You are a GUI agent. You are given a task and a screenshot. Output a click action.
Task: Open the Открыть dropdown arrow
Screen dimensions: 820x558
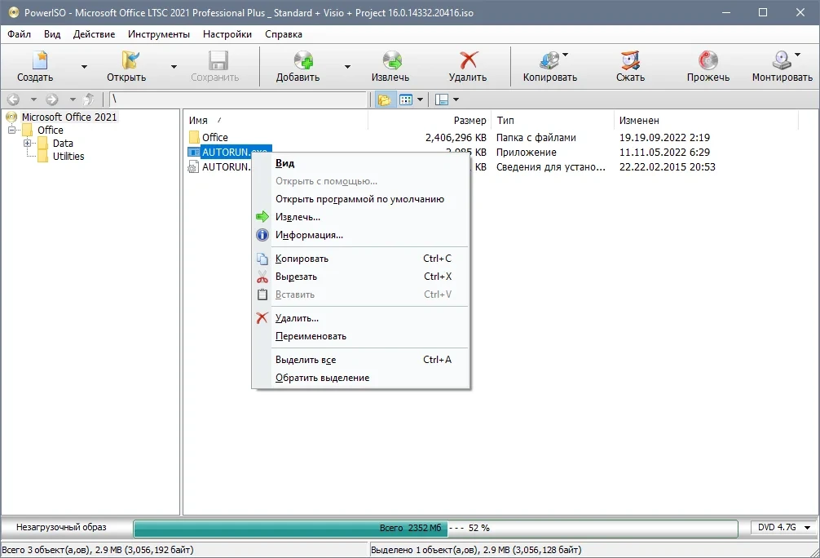pyautogui.click(x=174, y=66)
